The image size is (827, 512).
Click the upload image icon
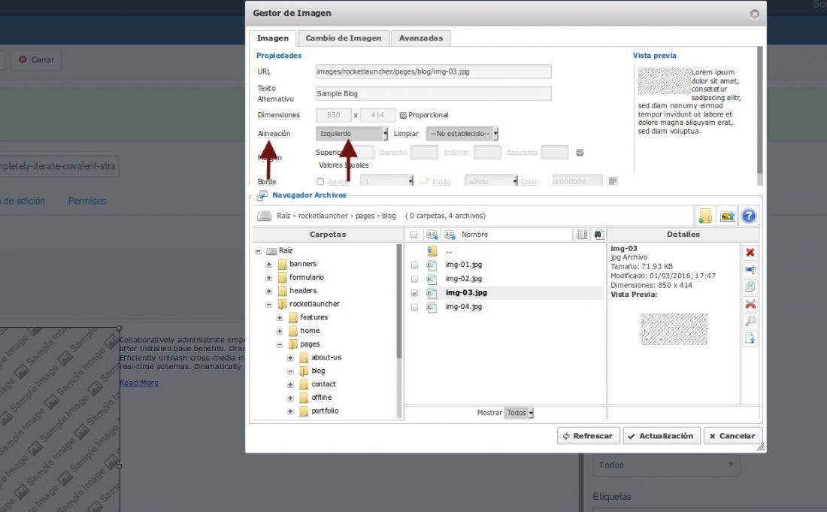pos(727,216)
